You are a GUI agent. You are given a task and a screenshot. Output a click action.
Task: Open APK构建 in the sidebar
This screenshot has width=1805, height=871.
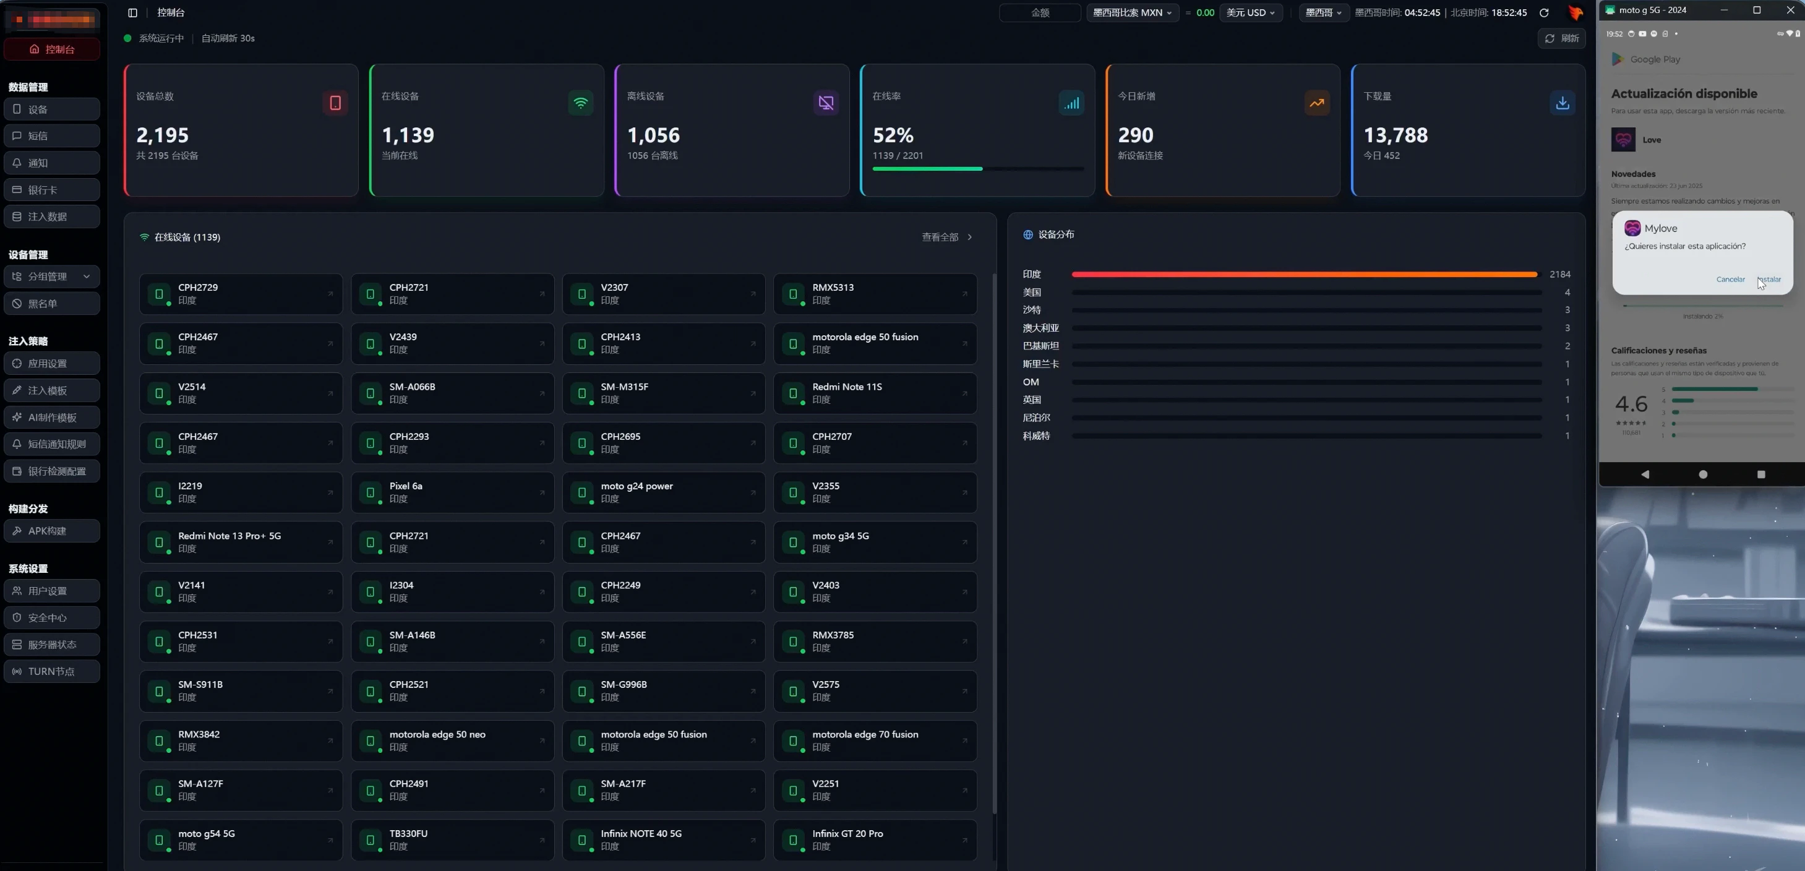pyautogui.click(x=52, y=530)
